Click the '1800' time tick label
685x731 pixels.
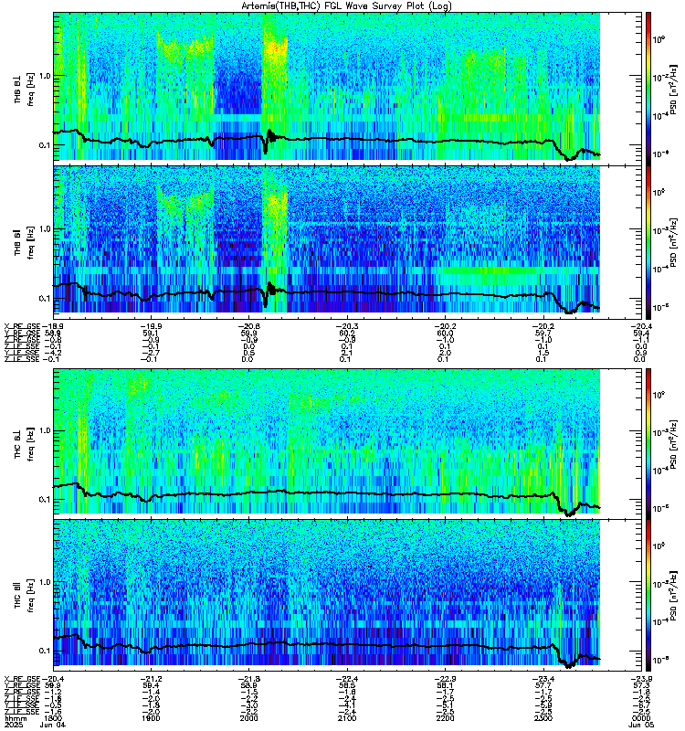click(x=52, y=718)
